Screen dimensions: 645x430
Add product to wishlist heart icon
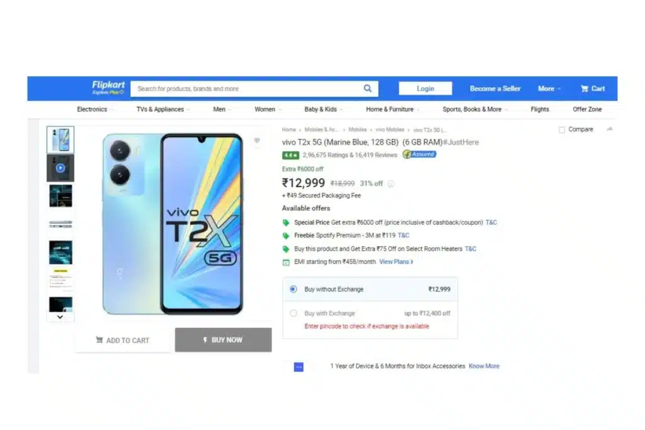tap(257, 140)
